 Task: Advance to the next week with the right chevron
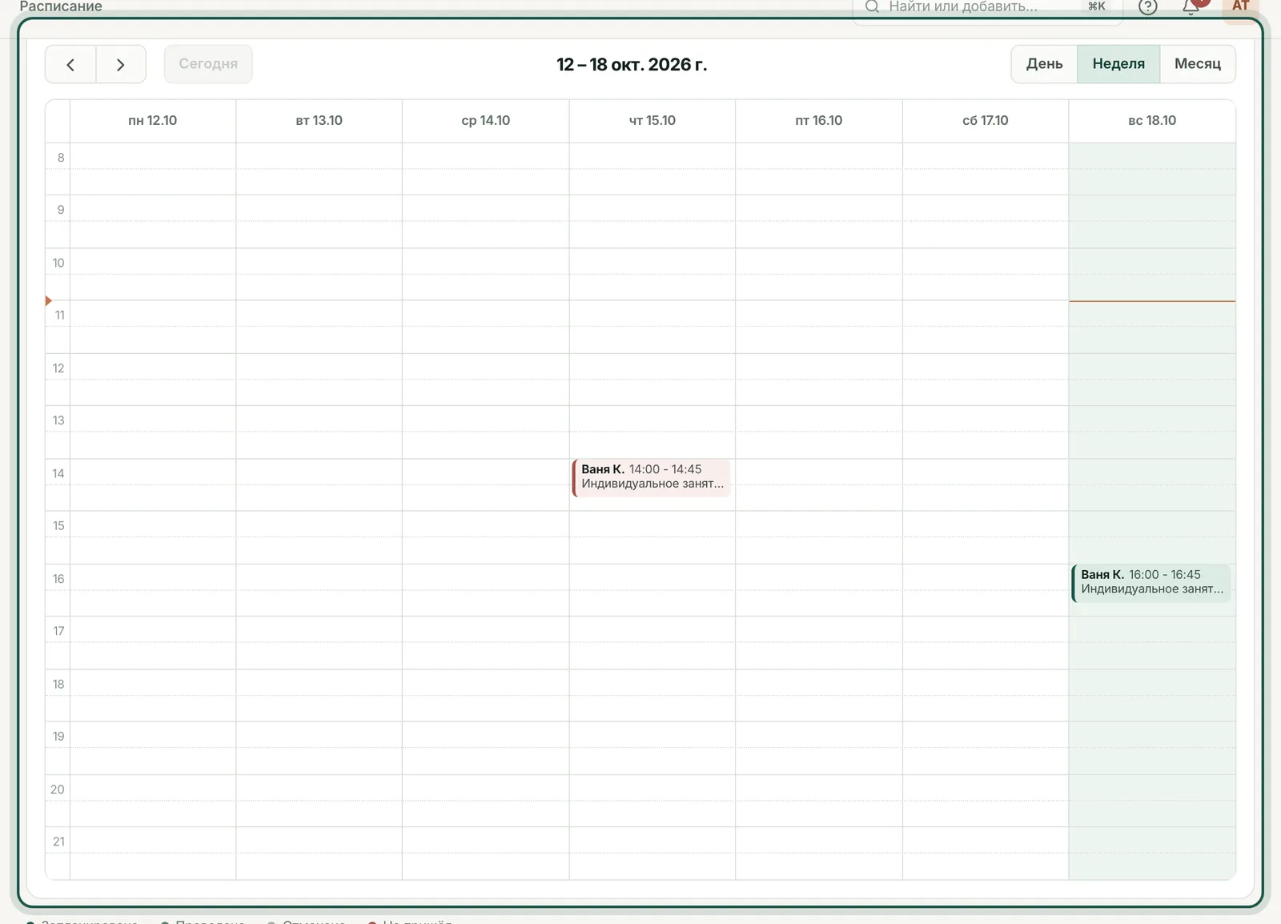[x=121, y=64]
